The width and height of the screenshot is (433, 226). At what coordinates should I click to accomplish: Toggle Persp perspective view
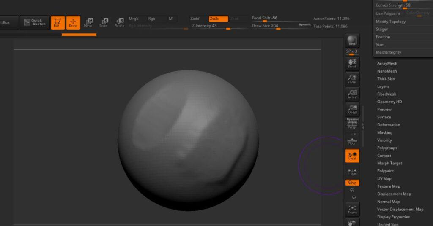(x=352, y=124)
